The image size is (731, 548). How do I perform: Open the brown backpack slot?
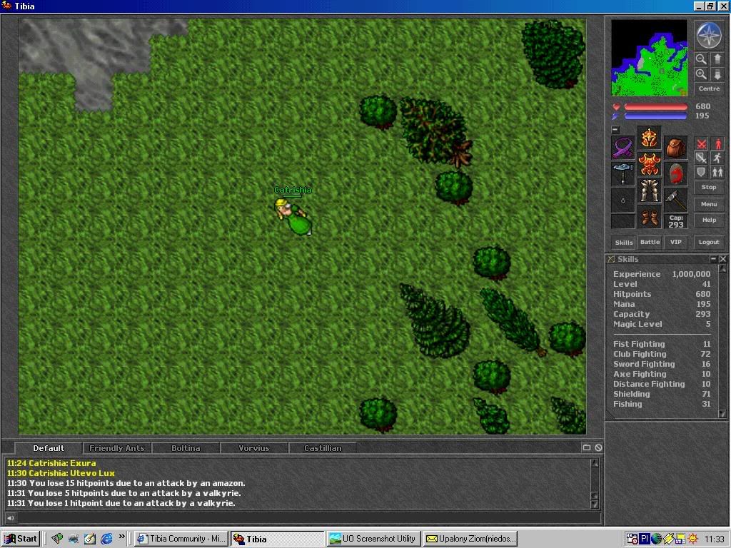[676, 148]
